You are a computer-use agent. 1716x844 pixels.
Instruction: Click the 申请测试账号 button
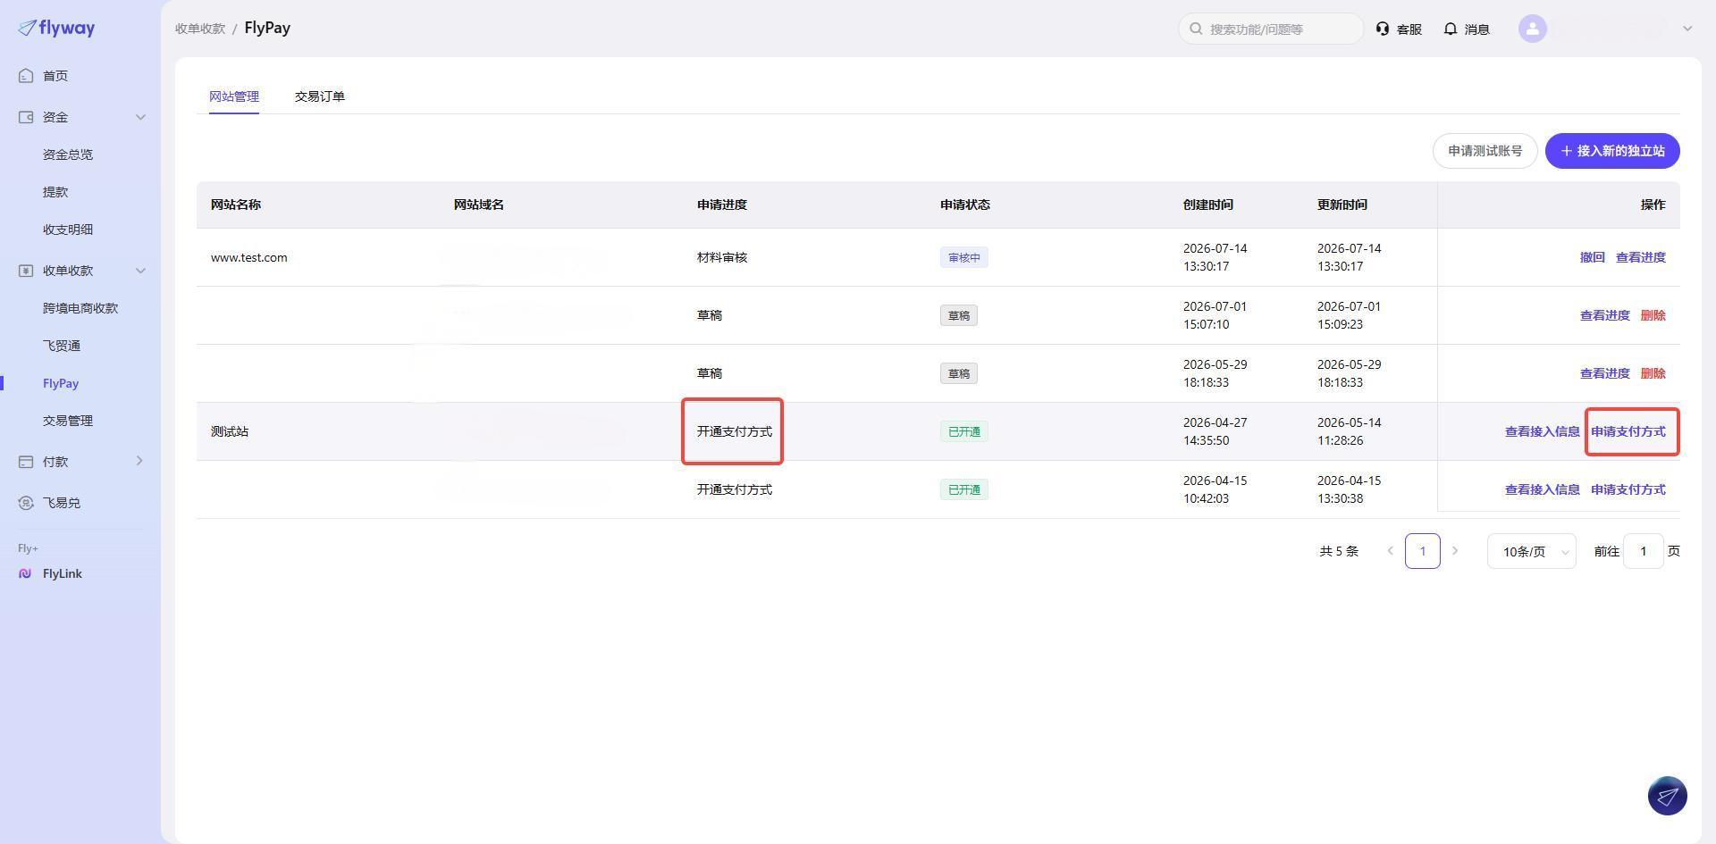(x=1485, y=151)
